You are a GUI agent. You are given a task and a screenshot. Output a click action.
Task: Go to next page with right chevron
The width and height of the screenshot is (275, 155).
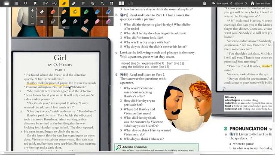(x=246, y=3)
